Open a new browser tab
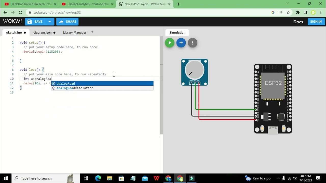Viewport: 326px width, 183px height. coord(179,4)
